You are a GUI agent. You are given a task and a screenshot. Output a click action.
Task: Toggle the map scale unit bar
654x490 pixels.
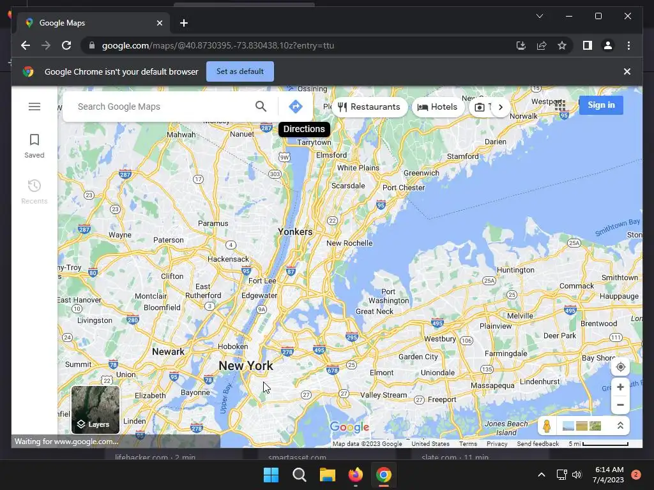tap(598, 444)
